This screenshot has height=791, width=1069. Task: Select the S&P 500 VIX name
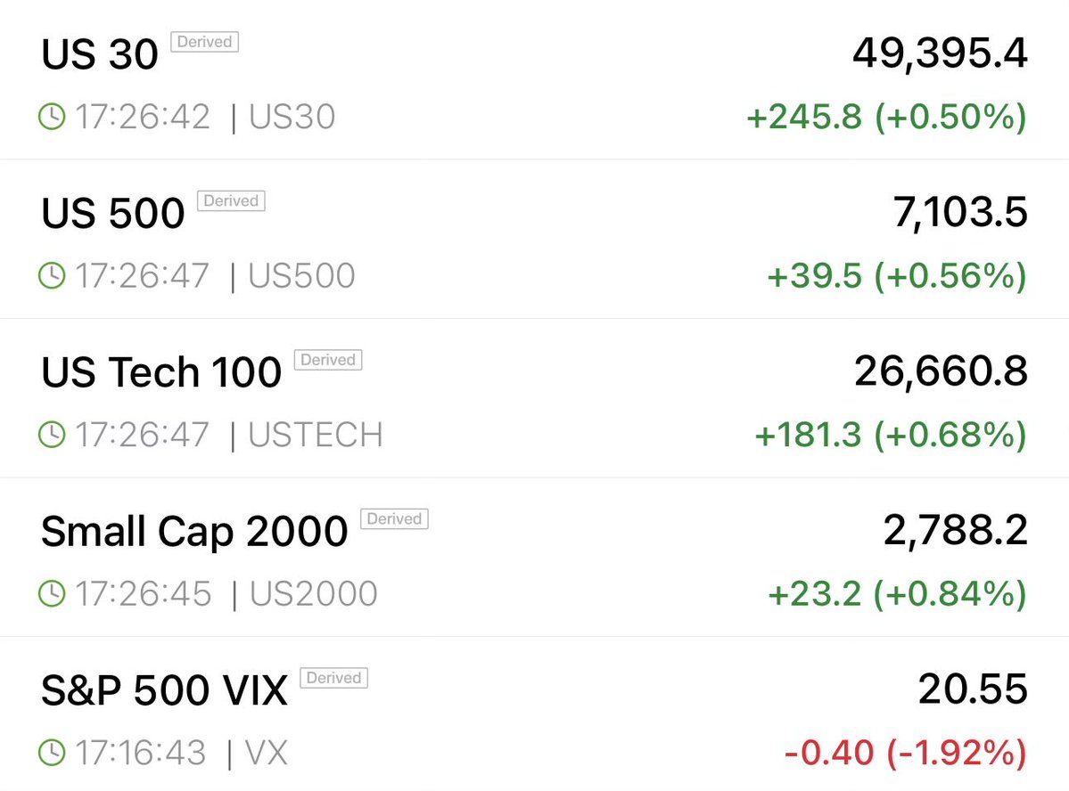pyautogui.click(x=164, y=690)
